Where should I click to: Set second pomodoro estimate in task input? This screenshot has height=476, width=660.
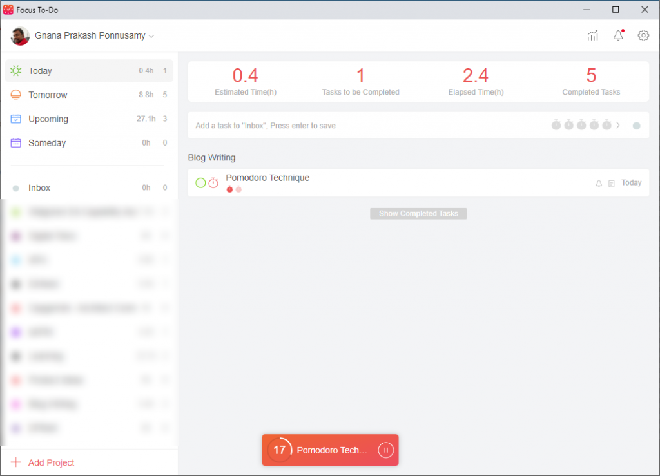(x=568, y=125)
